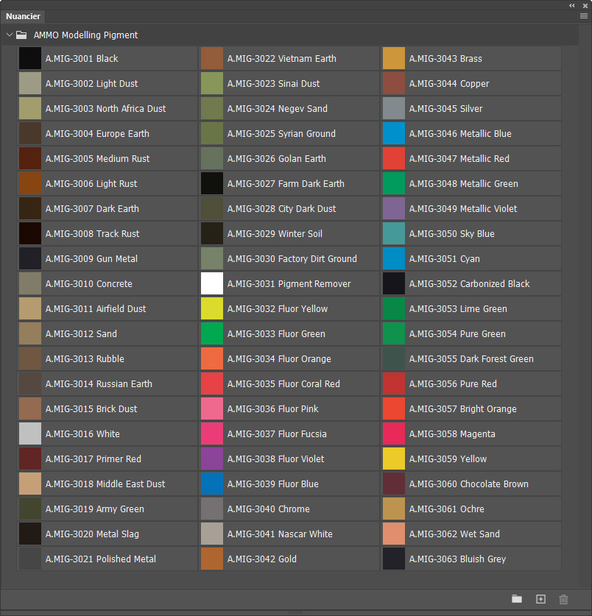Screen dimensions: 592x616
Task: Click the 'A.MIG-3029 Winter Soil' label
Action: coord(275,234)
